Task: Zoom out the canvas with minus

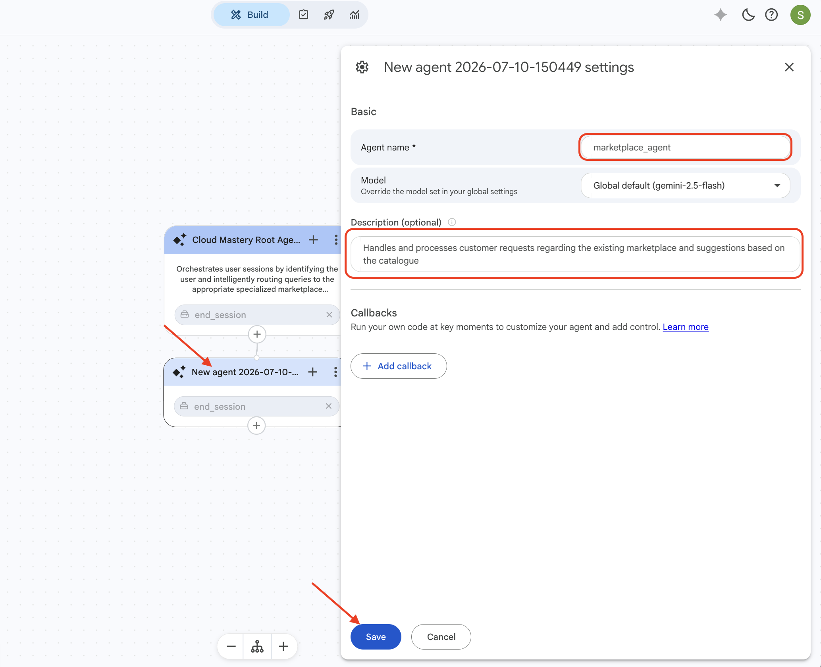Action: click(x=231, y=646)
